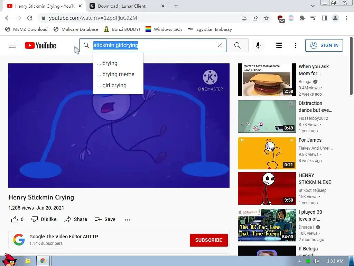Select the Chrome taskbar button
The image size is (354, 266).
tap(43, 261)
